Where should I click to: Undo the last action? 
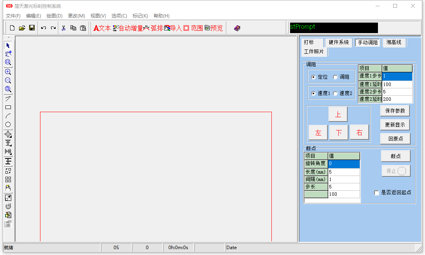(x=44, y=28)
